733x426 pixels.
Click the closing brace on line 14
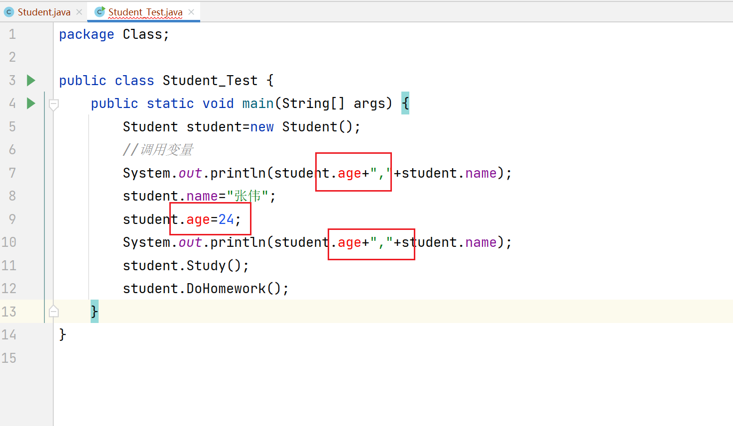pyautogui.click(x=63, y=334)
